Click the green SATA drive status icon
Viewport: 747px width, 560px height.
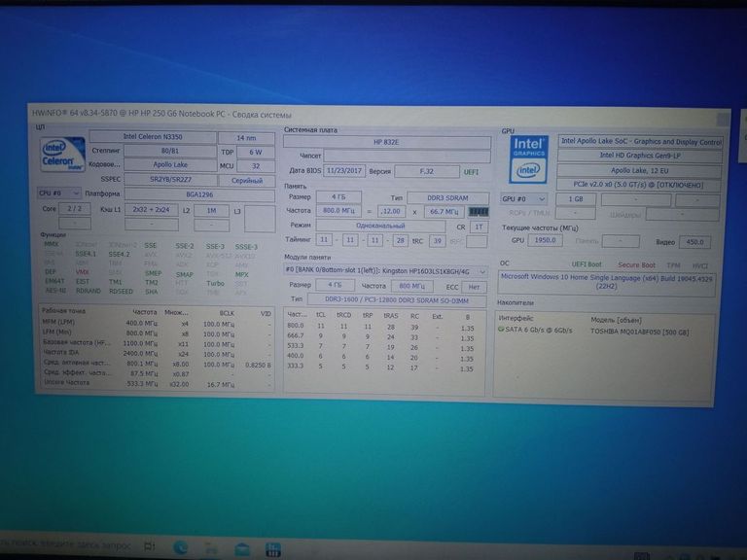(501, 330)
